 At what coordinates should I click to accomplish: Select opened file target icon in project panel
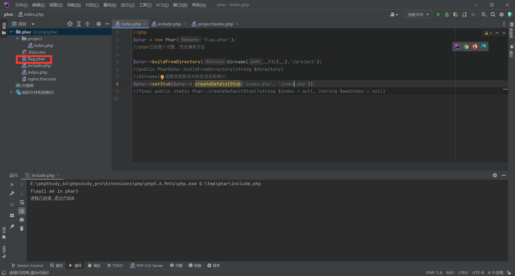[70, 24]
